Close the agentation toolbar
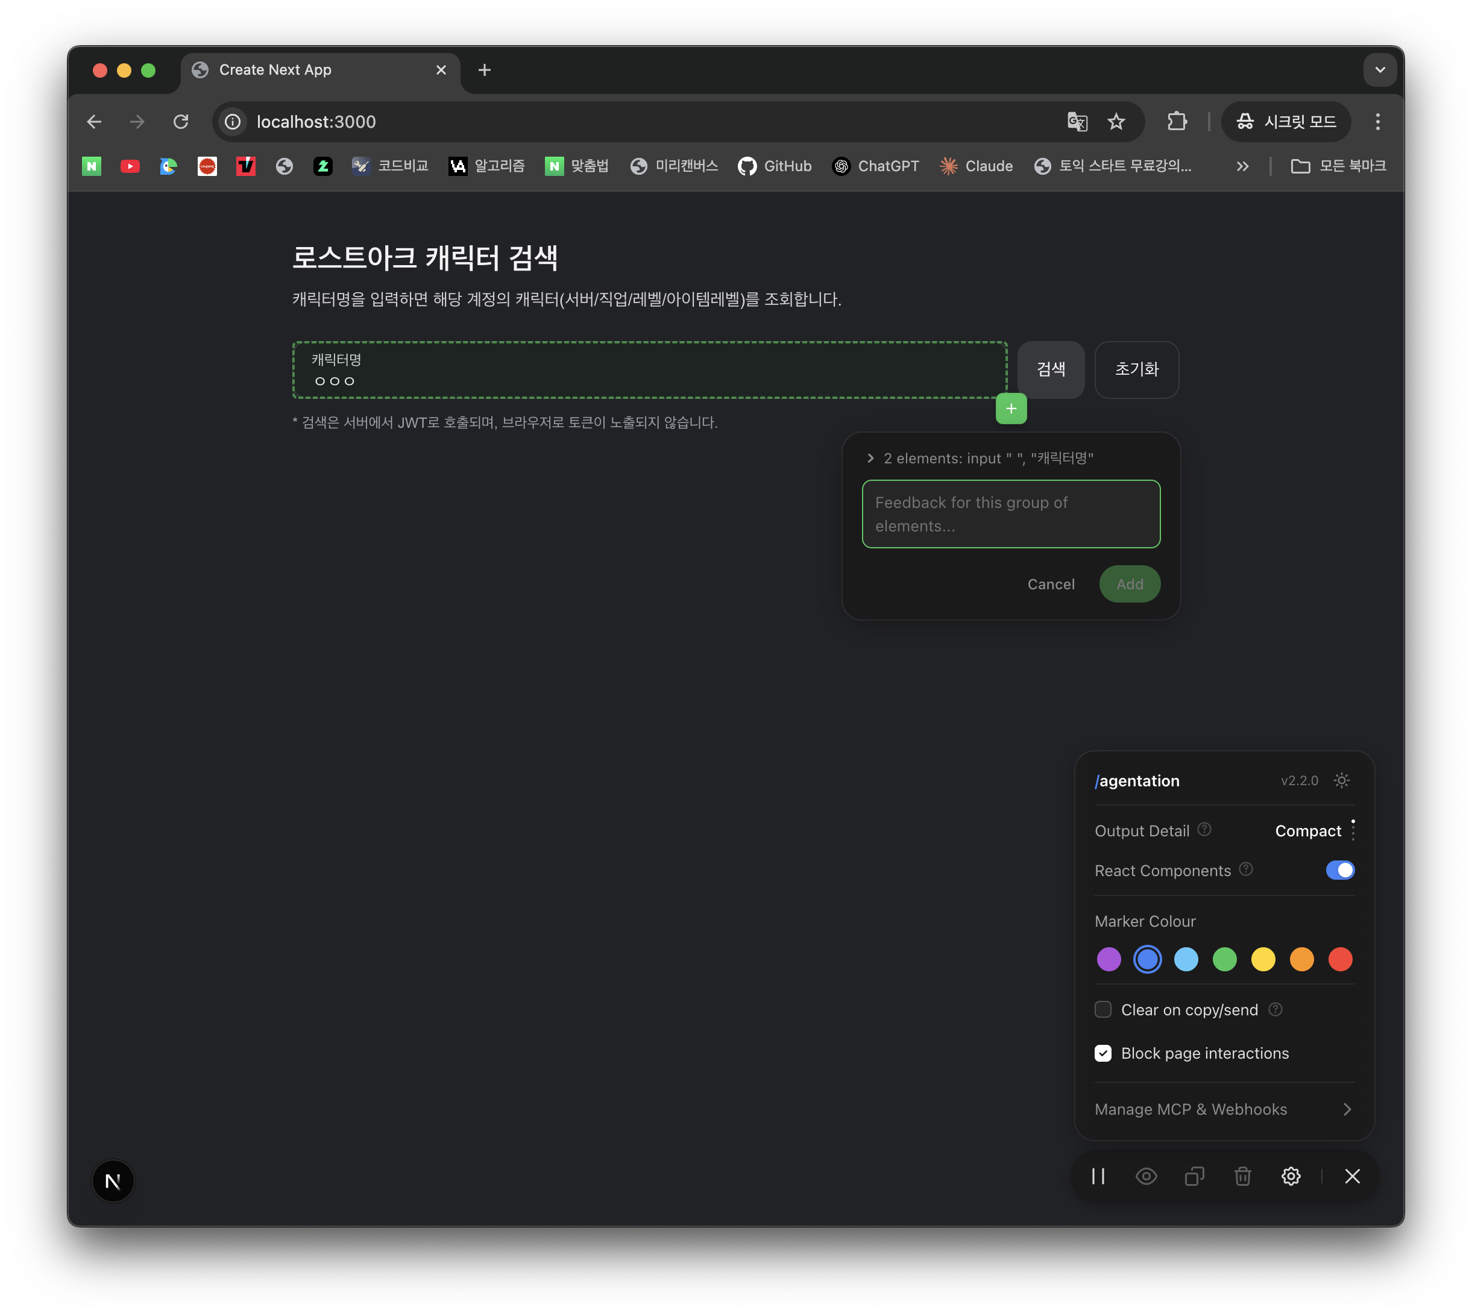The image size is (1472, 1316). [1352, 1176]
